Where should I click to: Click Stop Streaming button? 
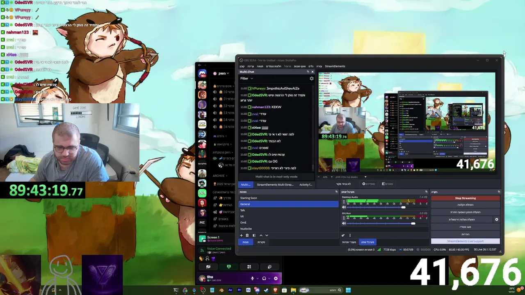click(x=465, y=198)
